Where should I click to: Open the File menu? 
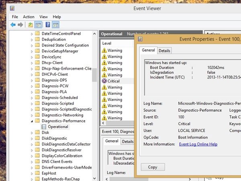15,17
